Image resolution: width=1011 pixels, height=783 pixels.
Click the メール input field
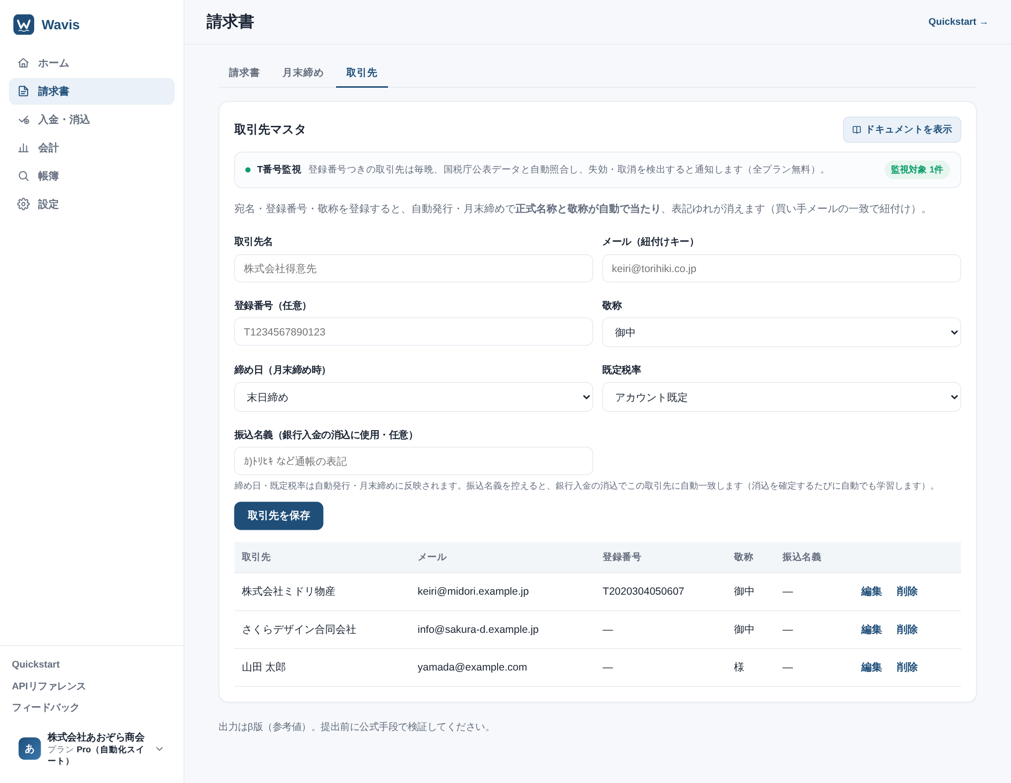(781, 269)
